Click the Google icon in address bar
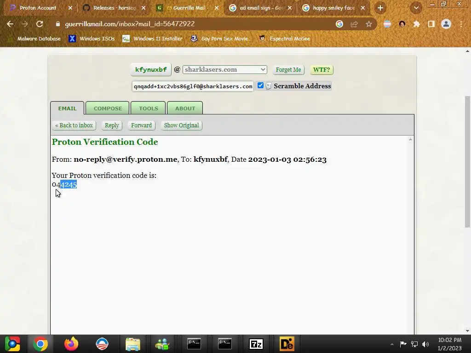 coord(339,24)
